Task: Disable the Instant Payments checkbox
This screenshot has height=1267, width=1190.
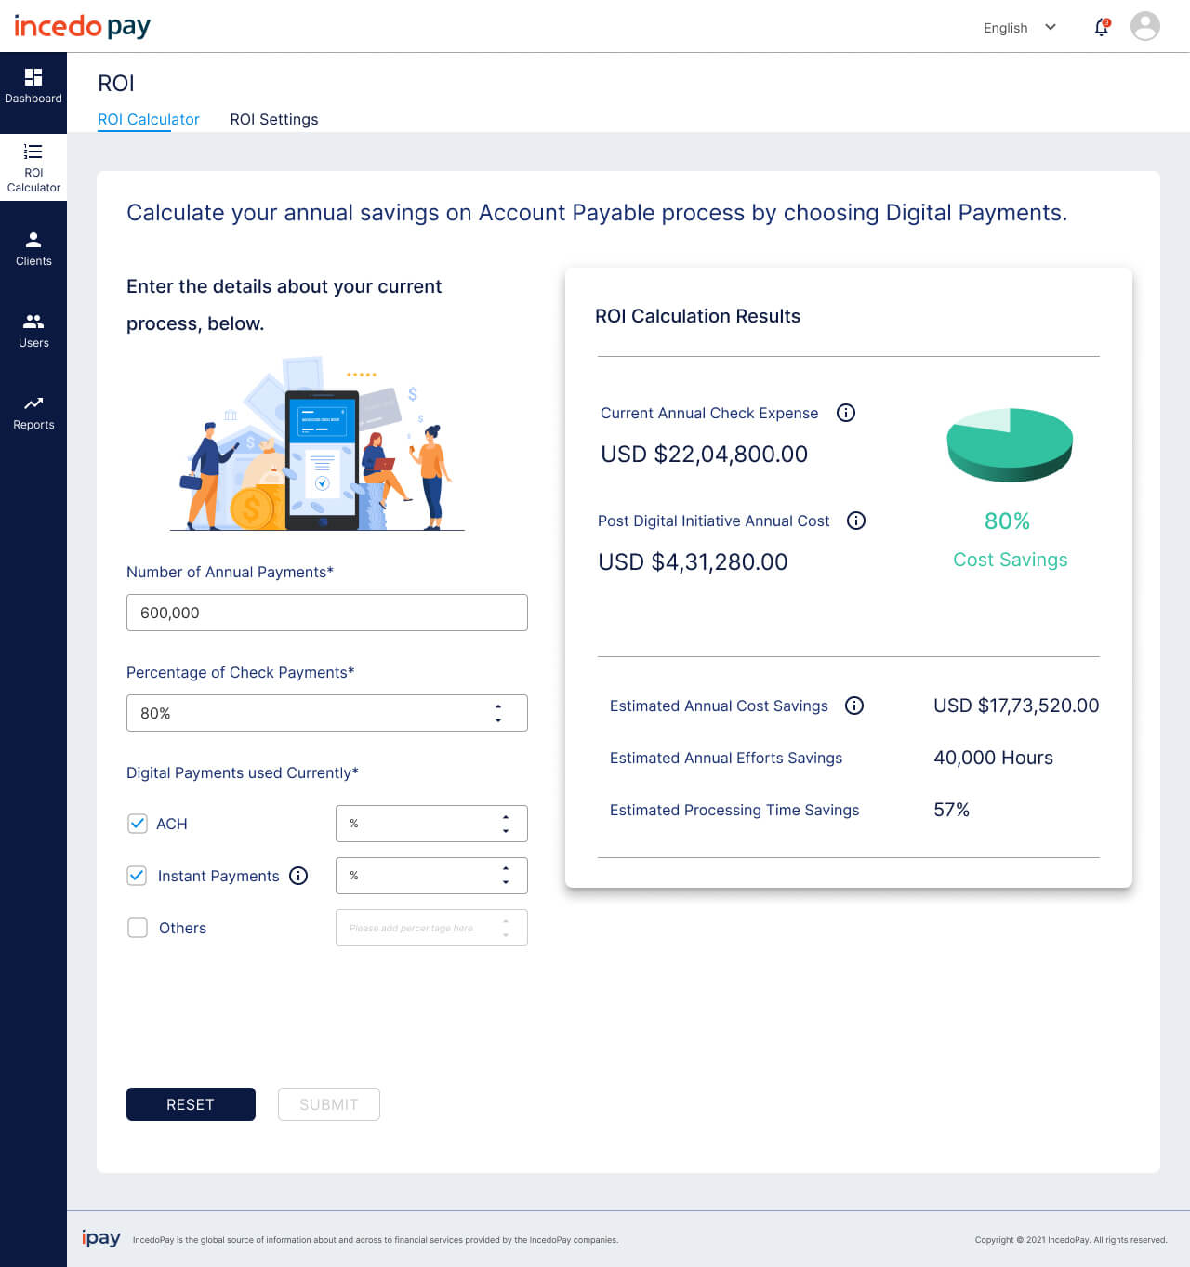Action: pos(137,876)
